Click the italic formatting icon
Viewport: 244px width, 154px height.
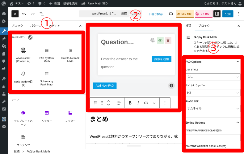click(138, 103)
